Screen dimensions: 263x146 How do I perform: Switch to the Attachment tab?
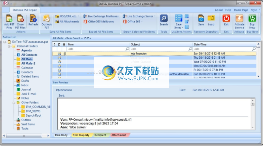(118, 135)
